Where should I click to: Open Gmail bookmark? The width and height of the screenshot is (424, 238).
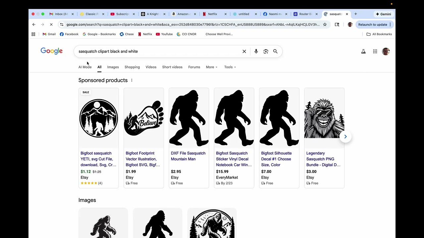point(49,34)
